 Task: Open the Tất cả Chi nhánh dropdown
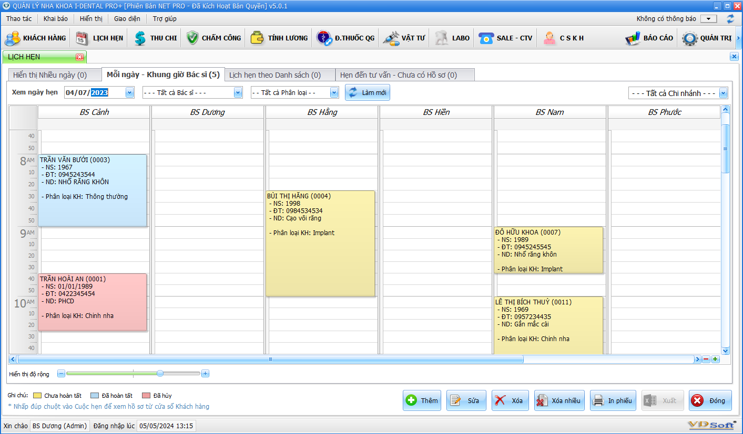click(x=723, y=93)
